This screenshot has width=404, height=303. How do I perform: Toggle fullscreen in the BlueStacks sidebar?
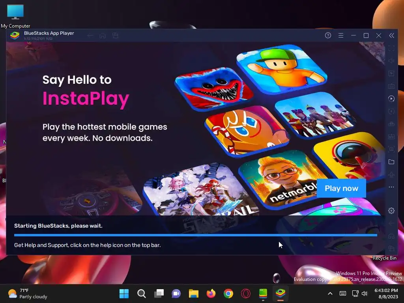[391, 48]
